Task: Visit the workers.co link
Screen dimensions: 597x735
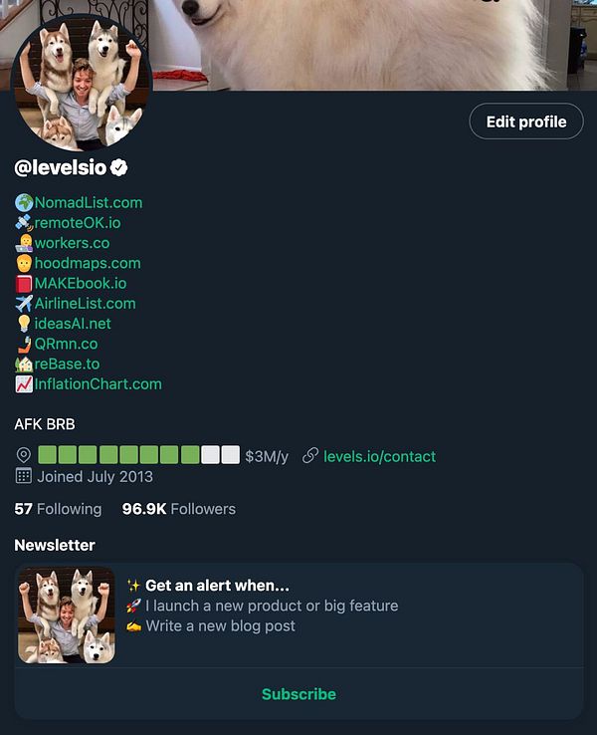Action: coord(72,243)
